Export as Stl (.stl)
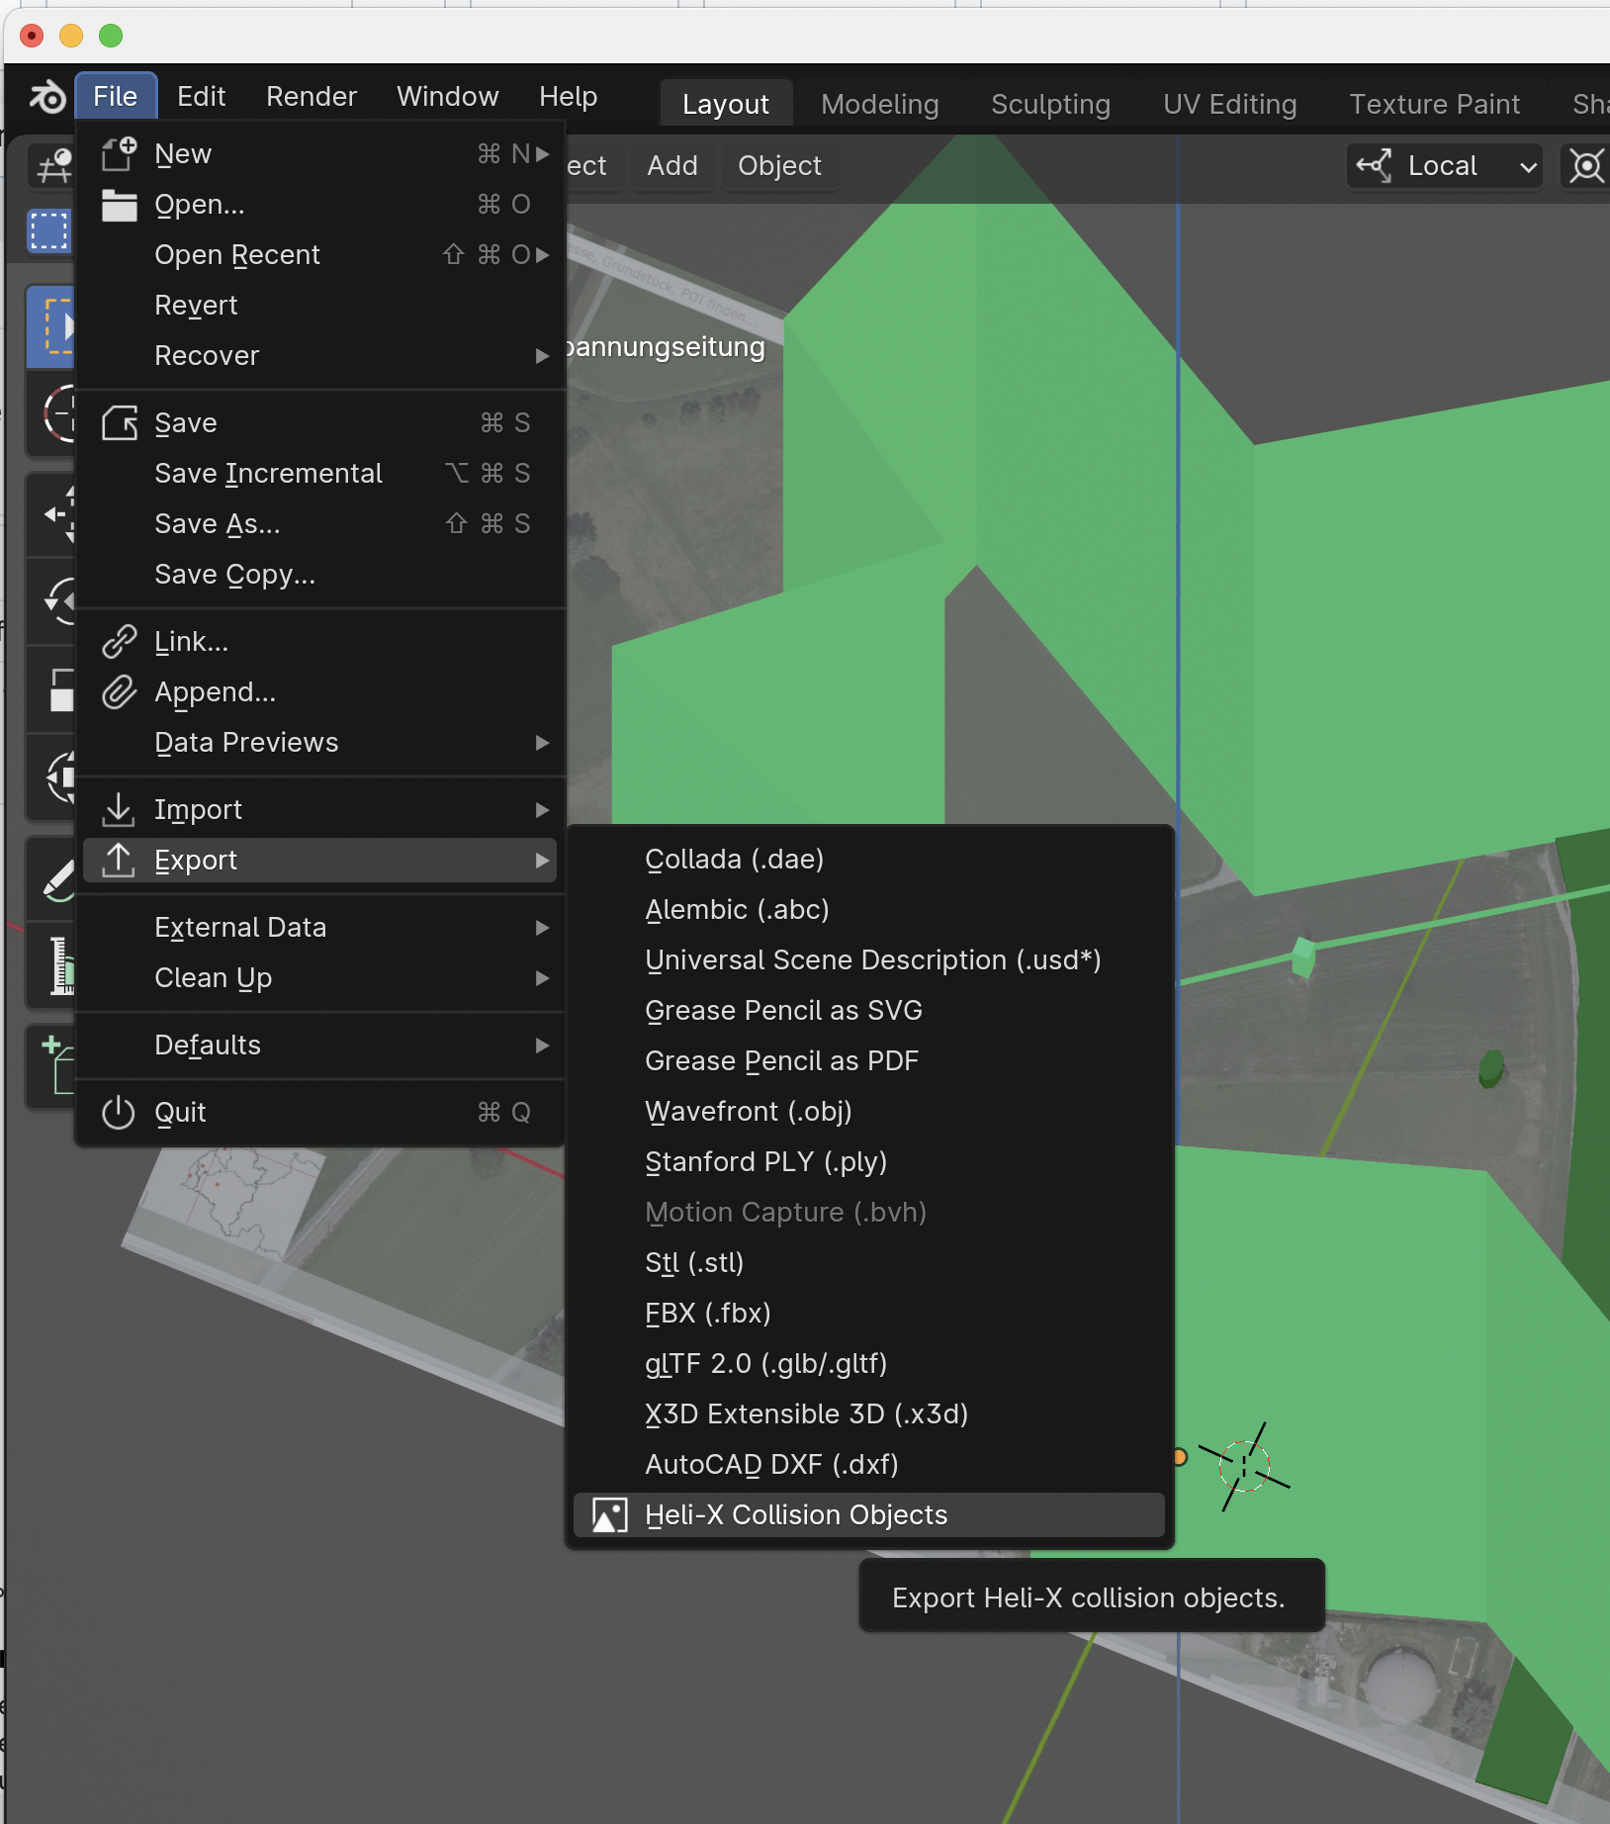This screenshot has height=1824, width=1610. (x=868, y=1263)
